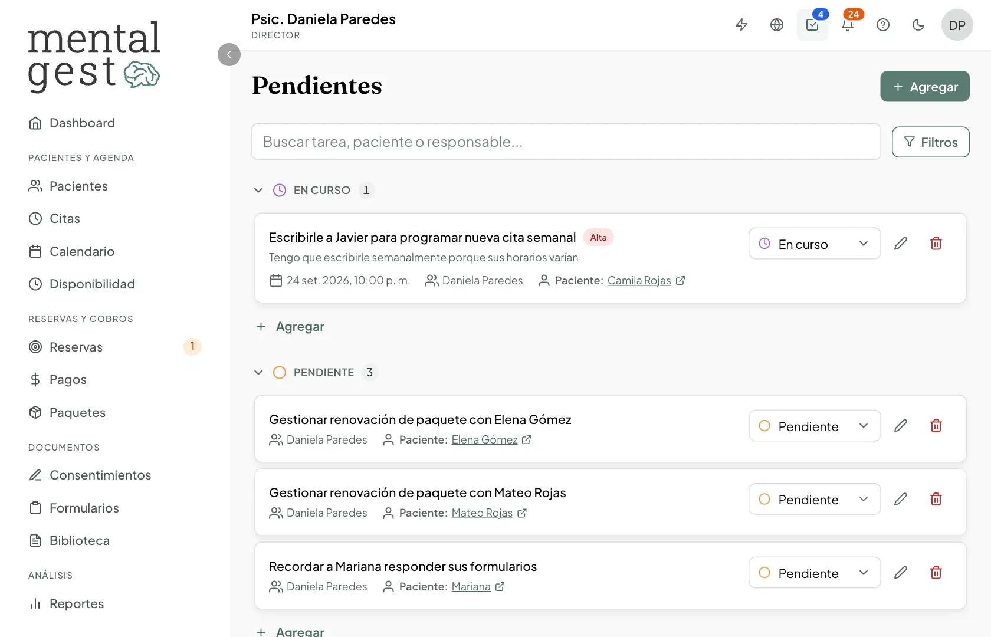Image resolution: width=991 pixels, height=637 pixels.
Task: Edit the Javier weekly appointment task
Action: click(x=901, y=244)
